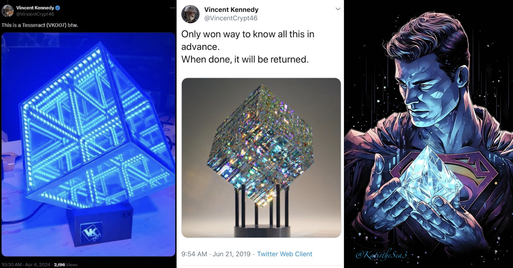Click the "When done, it will be returned." text
513x268 pixels.
pyautogui.click(x=245, y=59)
